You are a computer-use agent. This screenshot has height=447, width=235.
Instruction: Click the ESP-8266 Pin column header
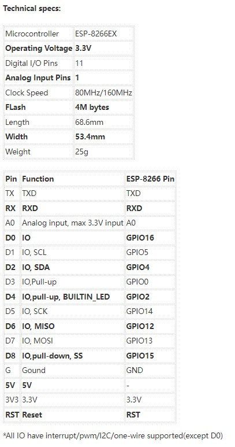150,179
